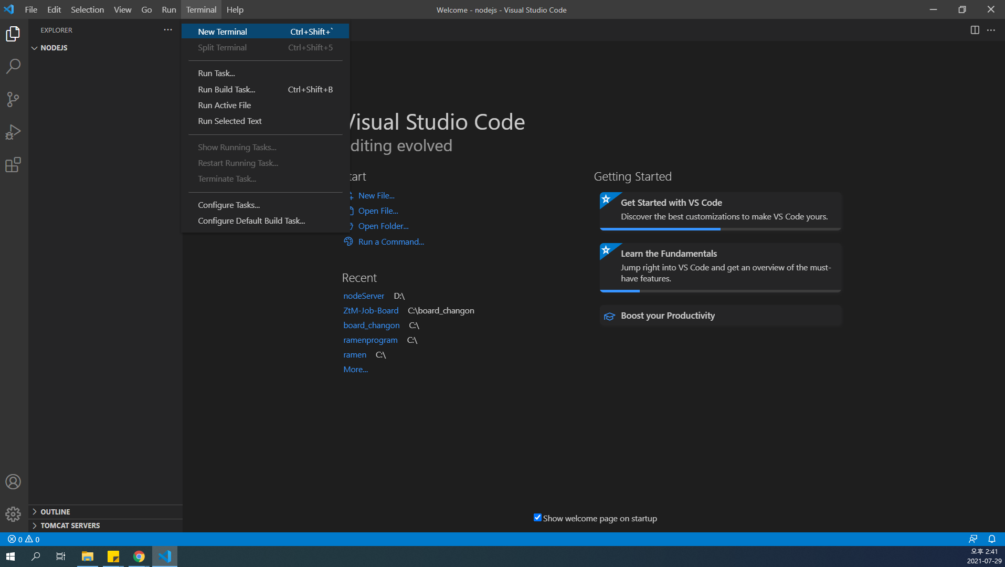The height and width of the screenshot is (567, 1005).
Task: Click the Open Folder... link
Action: [383, 226]
